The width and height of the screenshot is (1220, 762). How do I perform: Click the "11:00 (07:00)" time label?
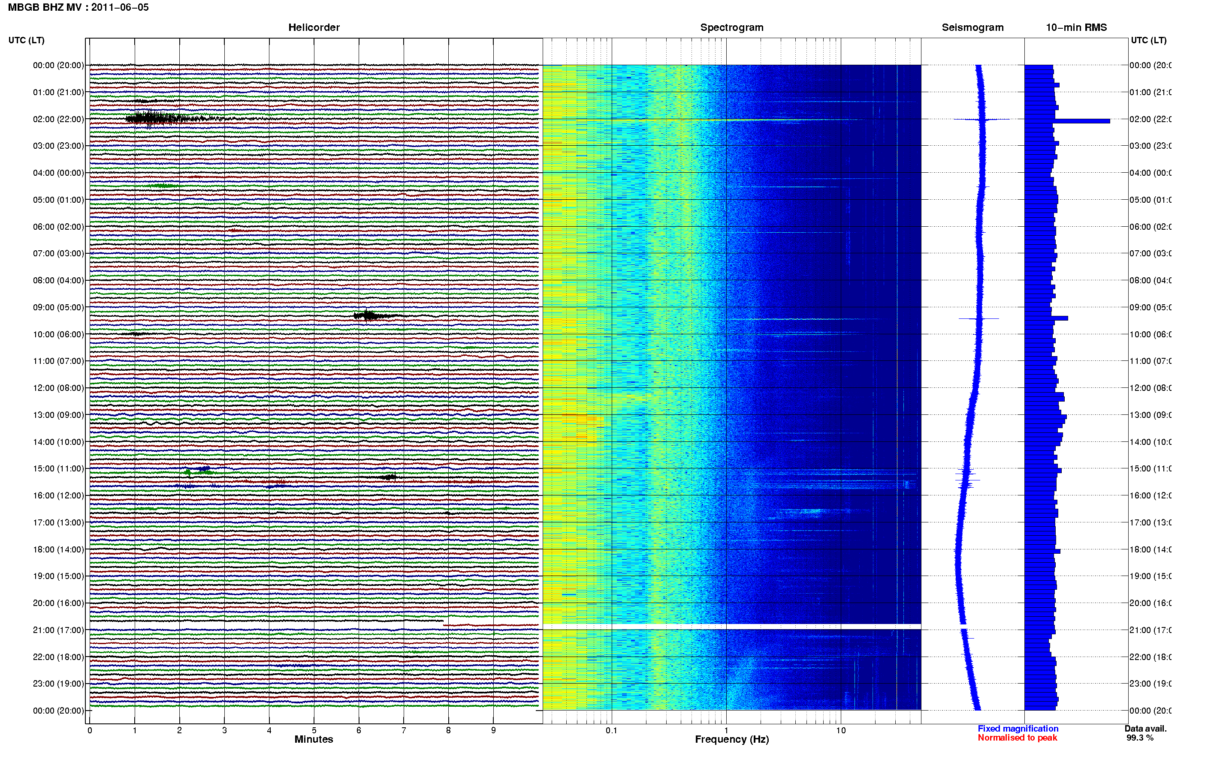tap(58, 361)
